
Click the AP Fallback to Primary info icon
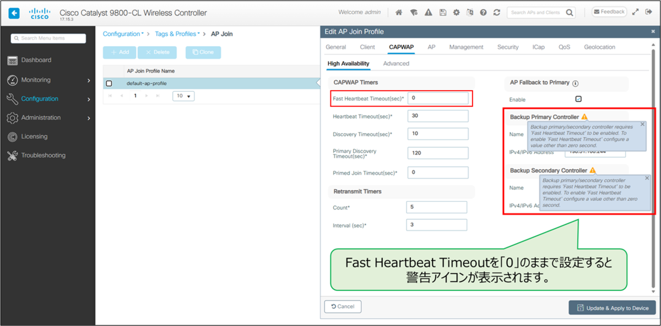[x=575, y=83]
